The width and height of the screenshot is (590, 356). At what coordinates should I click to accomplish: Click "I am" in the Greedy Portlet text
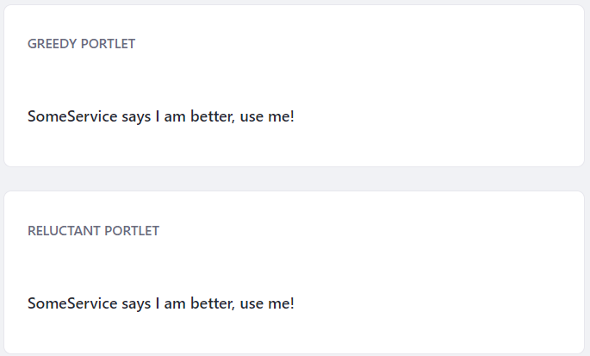point(171,116)
